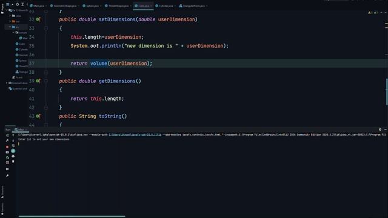The width and height of the screenshot is (388, 218).
Task: Switch to the Main.java editor tab
Action: pyautogui.click(x=37, y=5)
